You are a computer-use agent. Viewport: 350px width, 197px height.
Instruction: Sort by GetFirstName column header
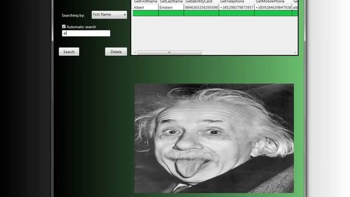[145, 2]
